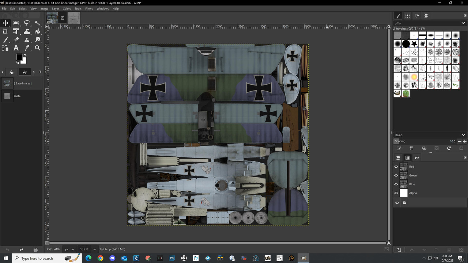Open GIMP from the Windows taskbar
This screenshot has height=263, width=468.
pyautogui.click(x=303, y=258)
